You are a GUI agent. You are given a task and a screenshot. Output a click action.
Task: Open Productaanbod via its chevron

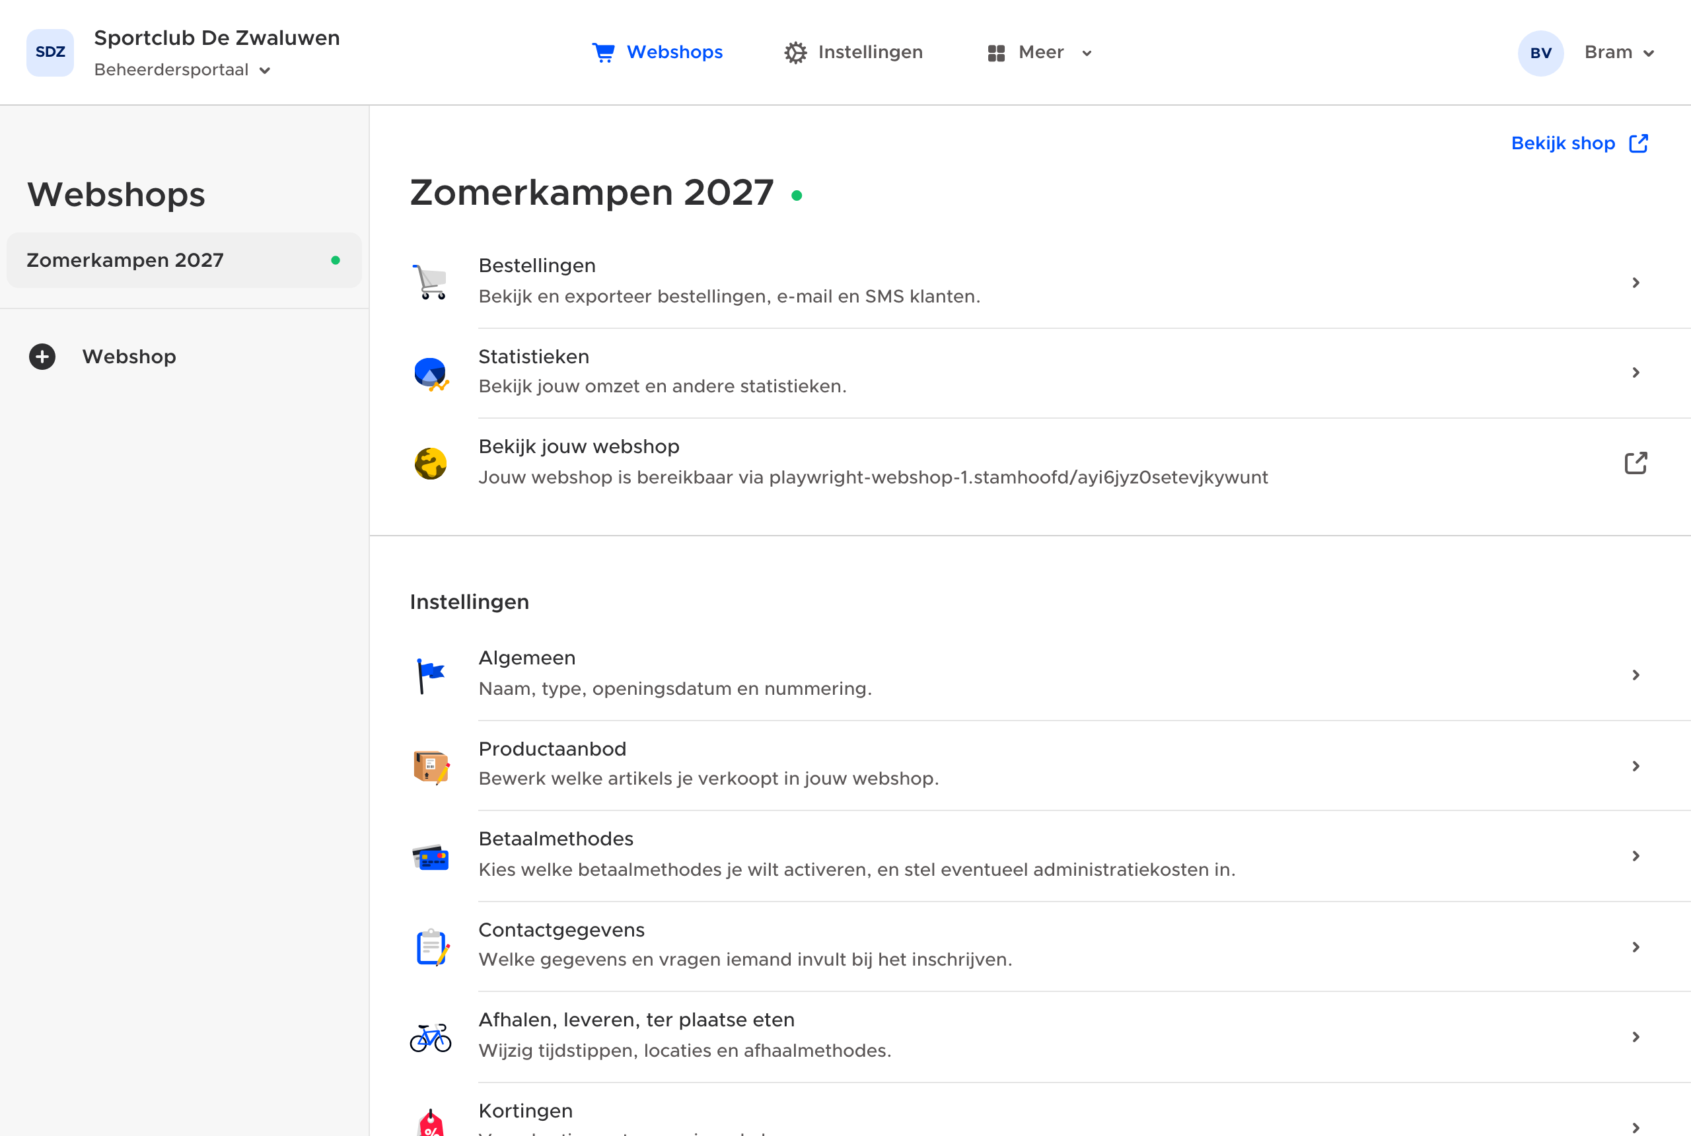pyautogui.click(x=1636, y=767)
